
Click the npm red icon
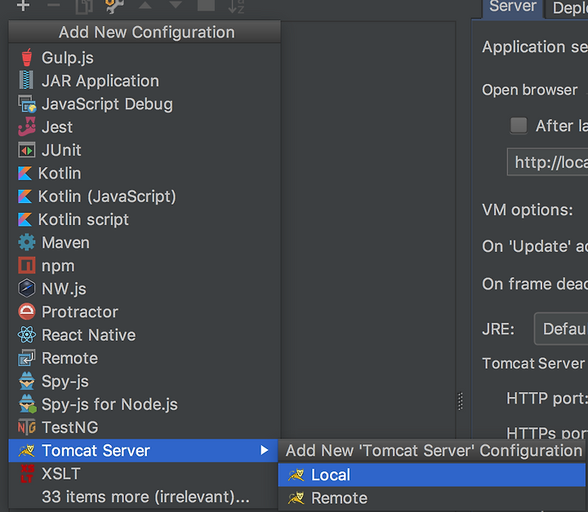click(27, 266)
